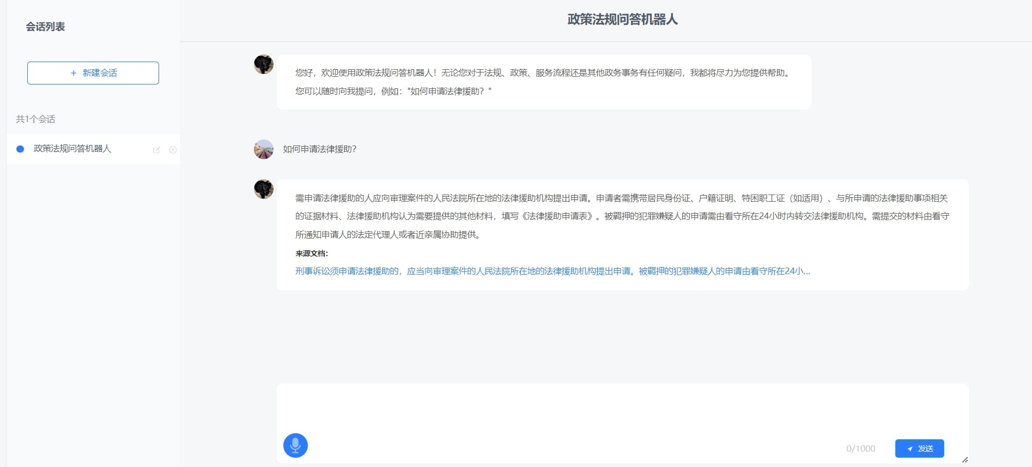
Task: Click the user avatar next to 如何申请法律援助
Action: pos(264,149)
